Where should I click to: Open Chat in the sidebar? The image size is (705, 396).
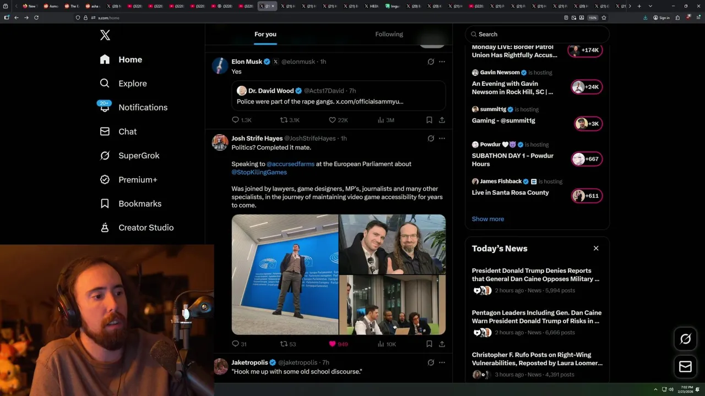[x=118, y=131]
